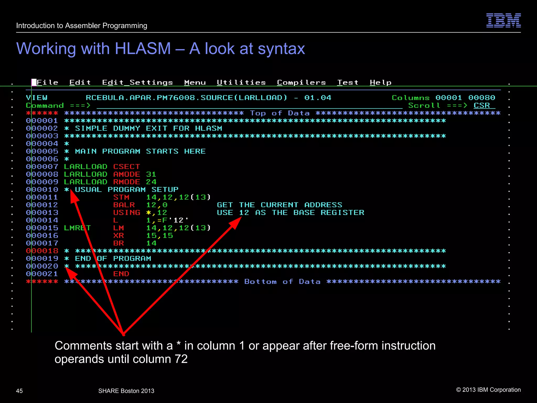Open the File menu
The height and width of the screenshot is (403, 537).
[47, 82]
